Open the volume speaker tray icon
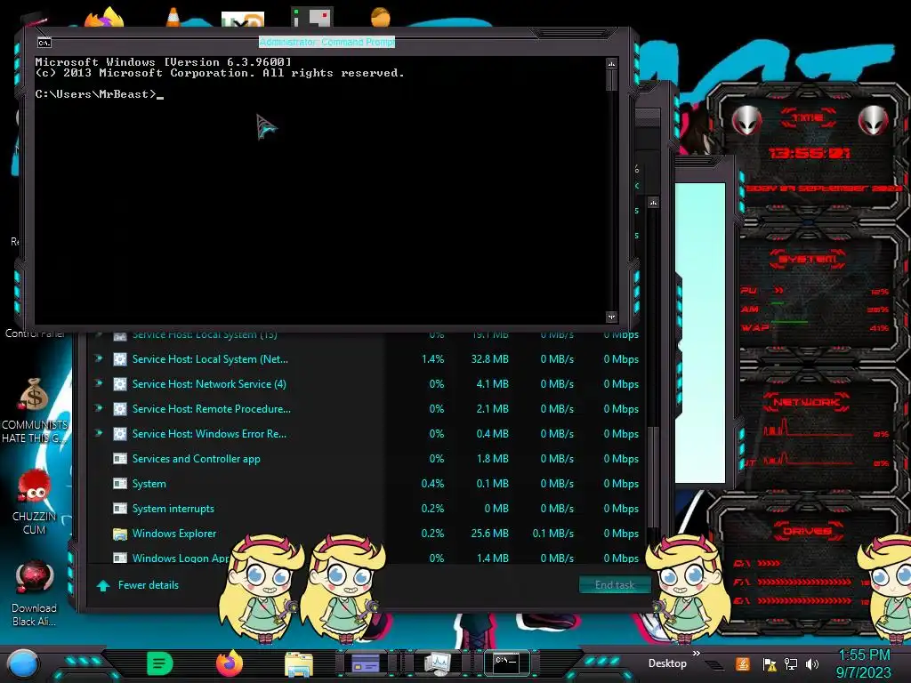The width and height of the screenshot is (911, 683). pos(812,663)
